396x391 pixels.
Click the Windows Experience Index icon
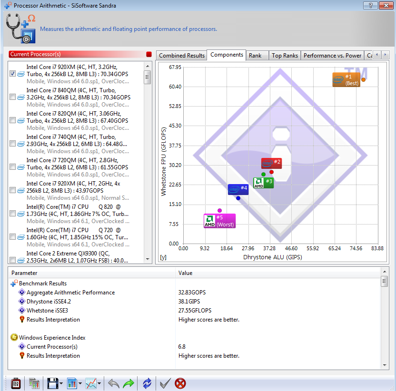point(14,337)
